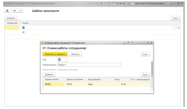Open the calculator icon in main toolbar

coord(109,3)
